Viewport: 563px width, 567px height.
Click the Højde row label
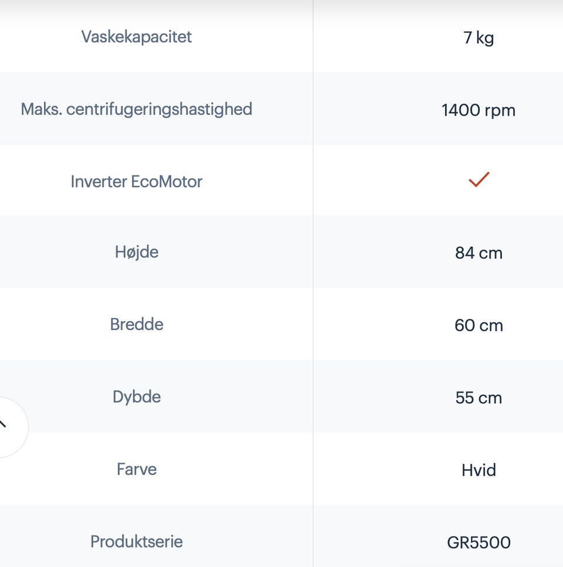[x=136, y=252]
